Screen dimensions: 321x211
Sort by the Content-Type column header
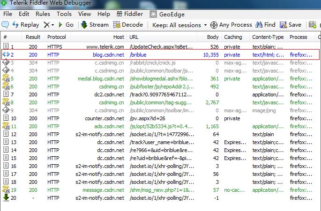tap(268, 37)
